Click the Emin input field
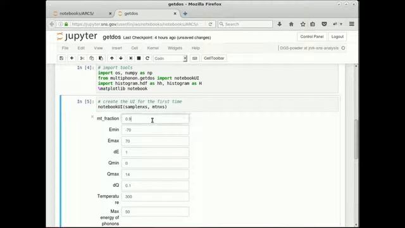The image size is (405, 228). (155, 130)
